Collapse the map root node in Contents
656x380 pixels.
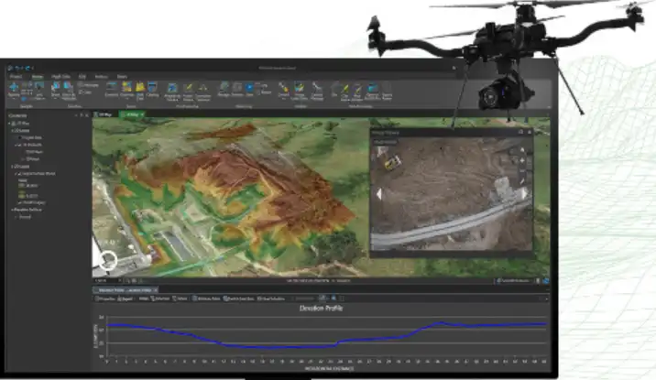tap(10, 124)
